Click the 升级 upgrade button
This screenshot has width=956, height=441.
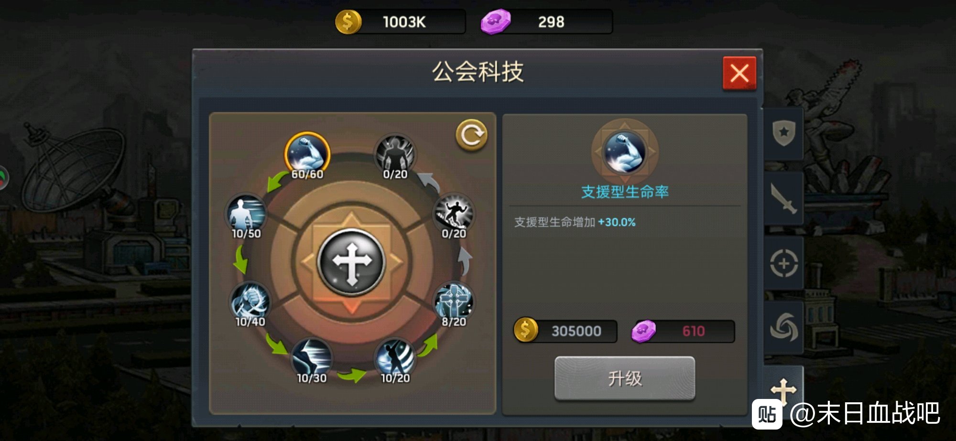(x=624, y=378)
